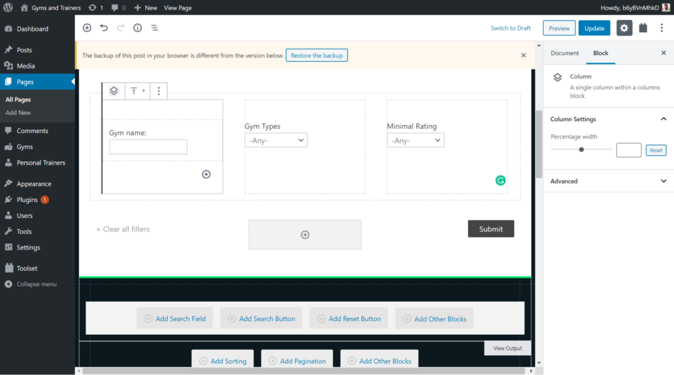This screenshot has height=375, width=674.
Task: Click the Submit button
Action: tap(491, 229)
